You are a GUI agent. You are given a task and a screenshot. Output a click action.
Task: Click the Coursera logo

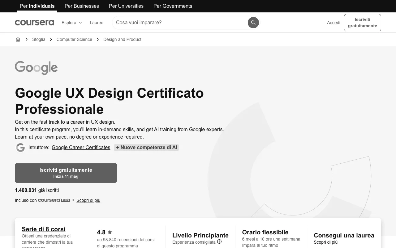tap(34, 23)
